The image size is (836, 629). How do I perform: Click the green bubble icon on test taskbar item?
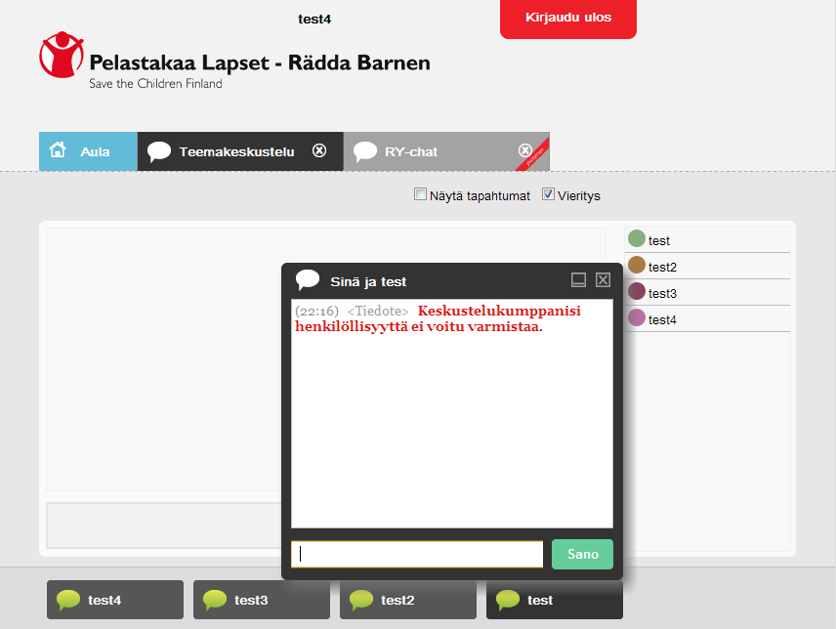tap(507, 600)
